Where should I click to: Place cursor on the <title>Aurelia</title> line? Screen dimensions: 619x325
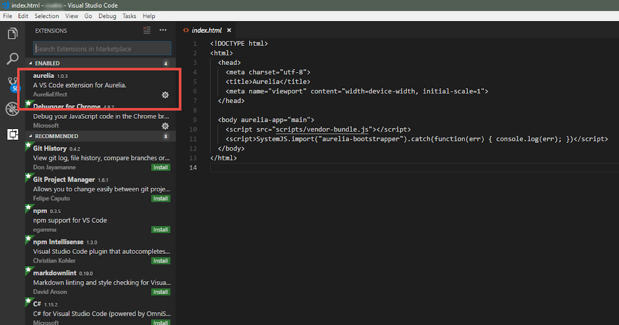[268, 82]
